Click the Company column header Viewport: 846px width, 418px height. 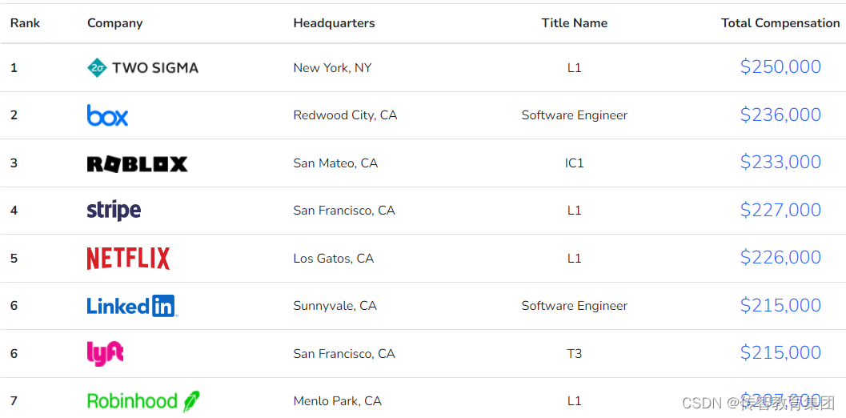pyautogui.click(x=115, y=23)
